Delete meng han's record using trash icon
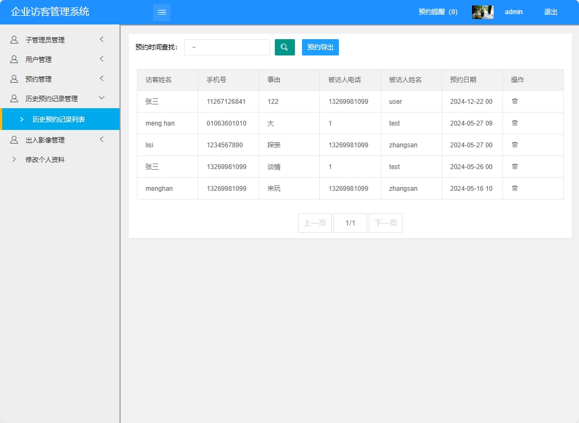 tap(514, 123)
